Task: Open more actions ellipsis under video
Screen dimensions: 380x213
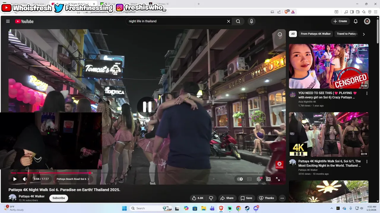Action: point(282,198)
